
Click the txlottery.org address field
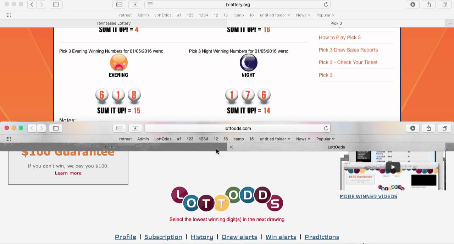click(x=238, y=5)
